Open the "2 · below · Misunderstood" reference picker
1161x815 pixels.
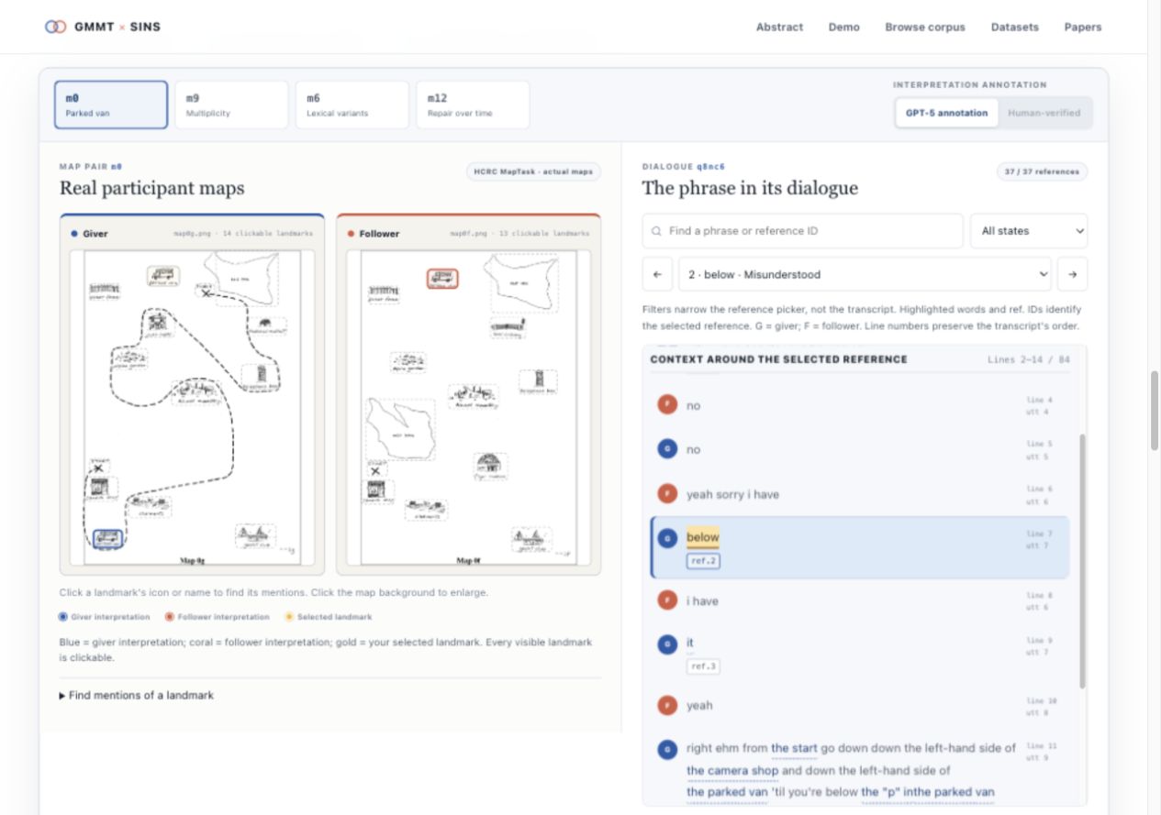click(x=865, y=274)
